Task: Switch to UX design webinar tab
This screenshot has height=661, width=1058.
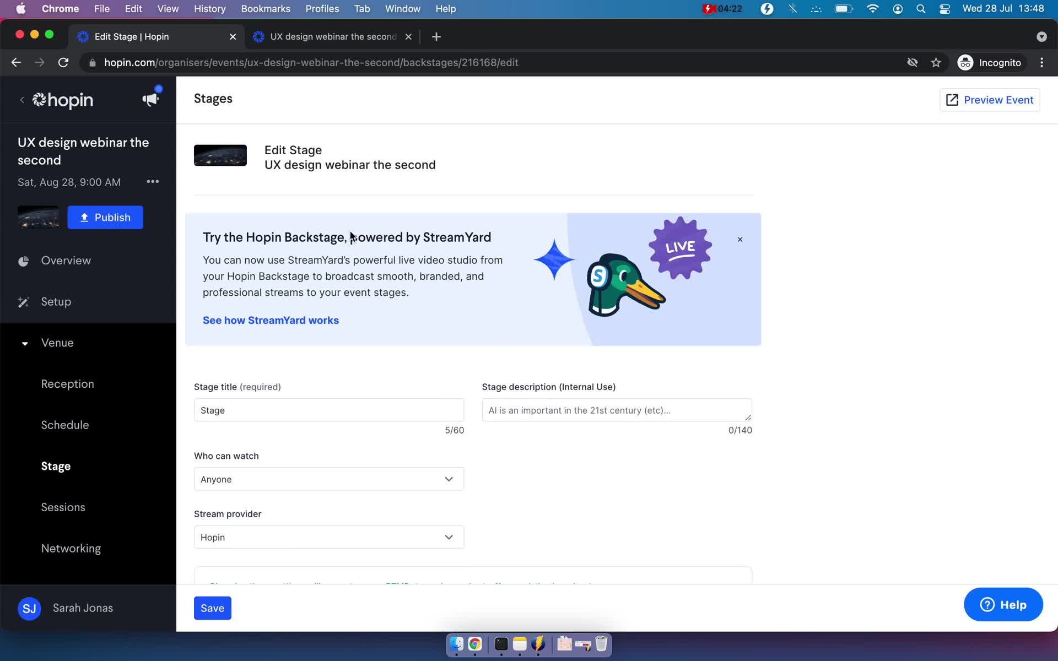Action: (333, 36)
